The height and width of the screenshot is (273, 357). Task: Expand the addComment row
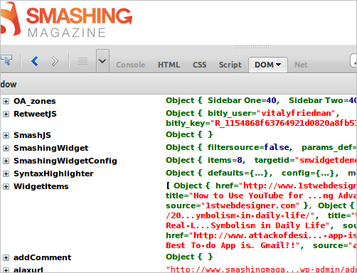pyautogui.click(x=6, y=258)
